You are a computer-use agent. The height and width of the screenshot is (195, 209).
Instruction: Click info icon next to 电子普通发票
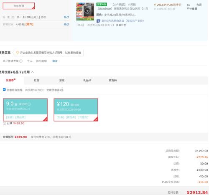[x=21, y=61]
